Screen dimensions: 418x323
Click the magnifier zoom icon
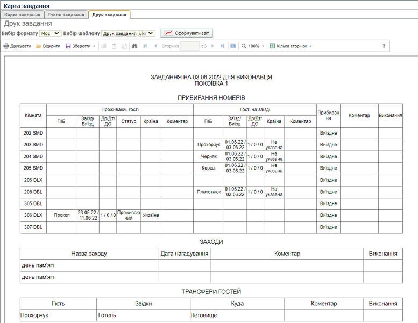click(x=244, y=46)
